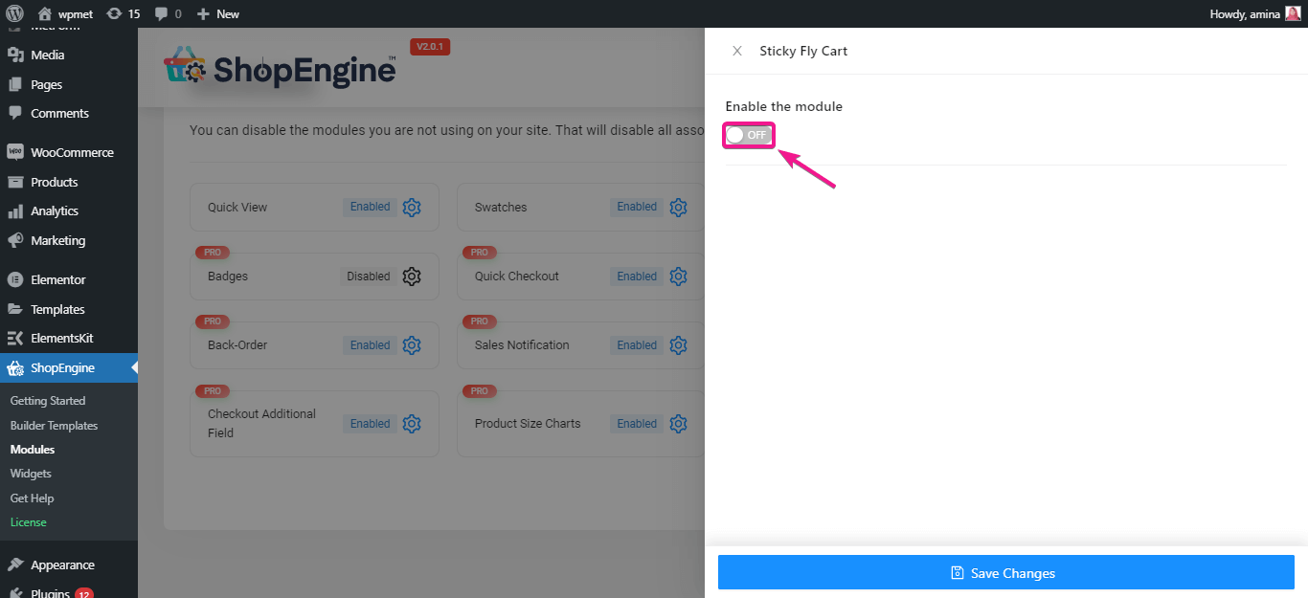
Task: Open the wpmet site home icon
Action: click(45, 13)
